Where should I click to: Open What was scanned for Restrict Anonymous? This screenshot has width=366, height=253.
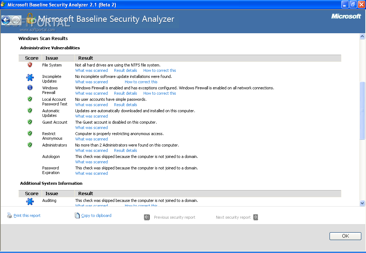click(x=91, y=139)
